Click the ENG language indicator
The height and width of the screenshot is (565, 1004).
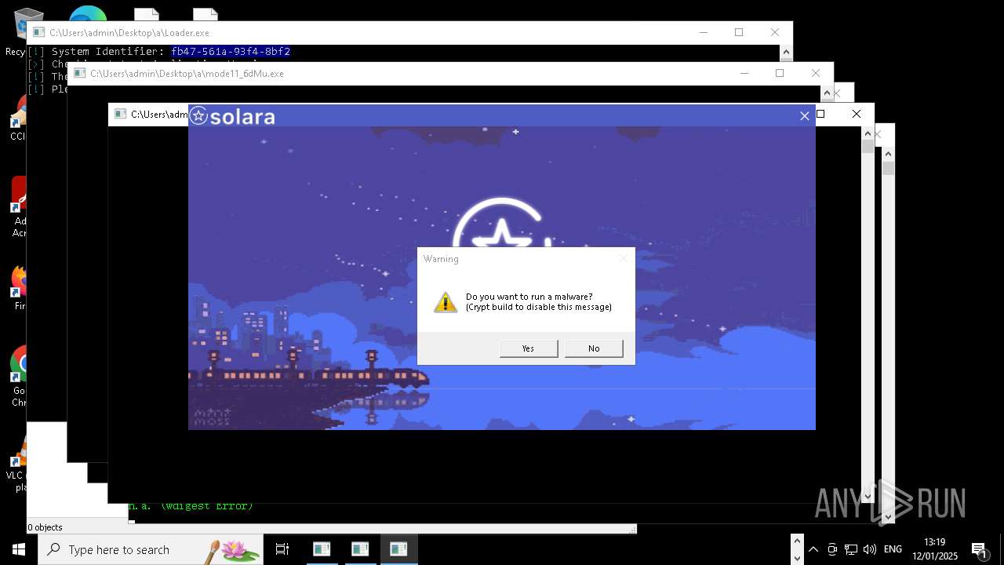pos(893,549)
